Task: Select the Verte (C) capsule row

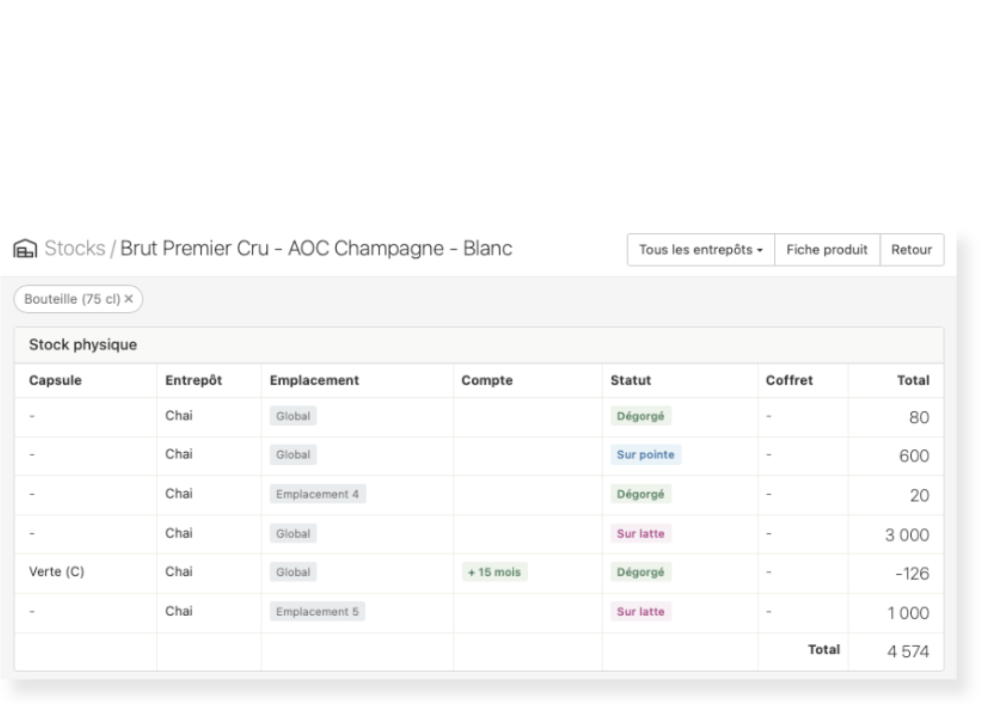Action: pos(479,573)
